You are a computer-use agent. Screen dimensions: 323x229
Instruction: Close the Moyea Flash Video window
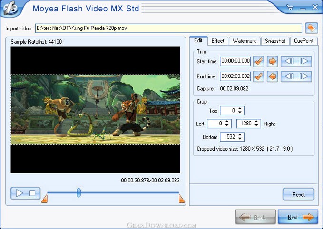315,8
